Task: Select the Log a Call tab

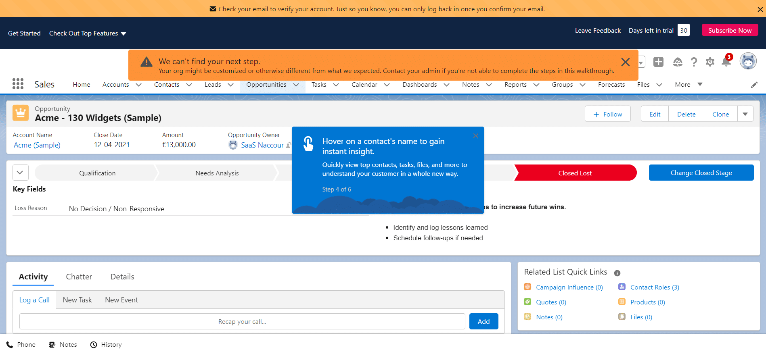Action: [x=34, y=300]
